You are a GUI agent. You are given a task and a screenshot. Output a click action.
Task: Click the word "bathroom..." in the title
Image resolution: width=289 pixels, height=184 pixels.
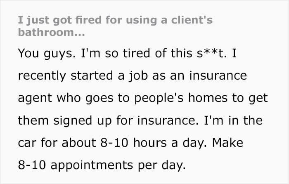52,33
